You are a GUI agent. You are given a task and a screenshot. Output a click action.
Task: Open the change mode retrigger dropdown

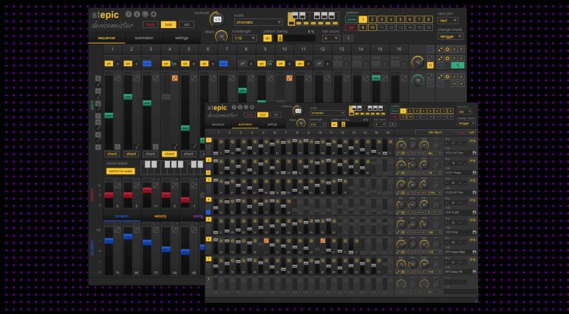[x=450, y=36]
